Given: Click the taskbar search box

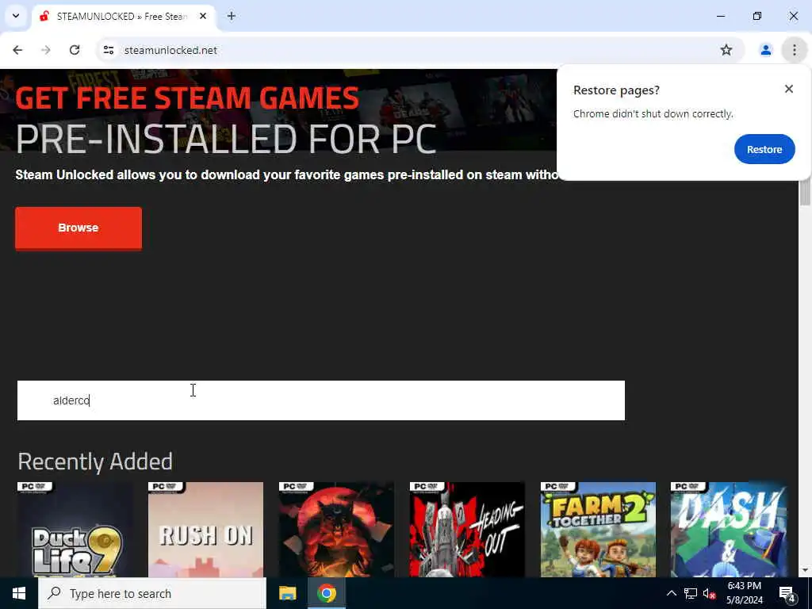Looking at the screenshot, I should 152,593.
